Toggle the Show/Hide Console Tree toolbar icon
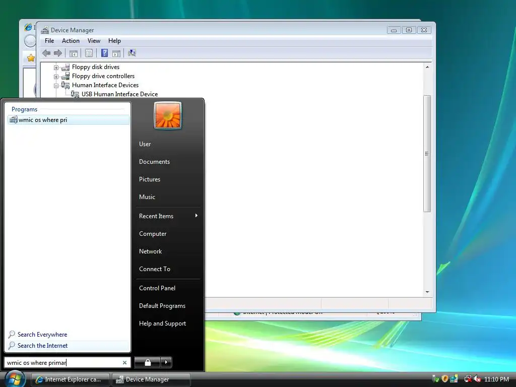The width and height of the screenshot is (516, 387). tap(74, 53)
